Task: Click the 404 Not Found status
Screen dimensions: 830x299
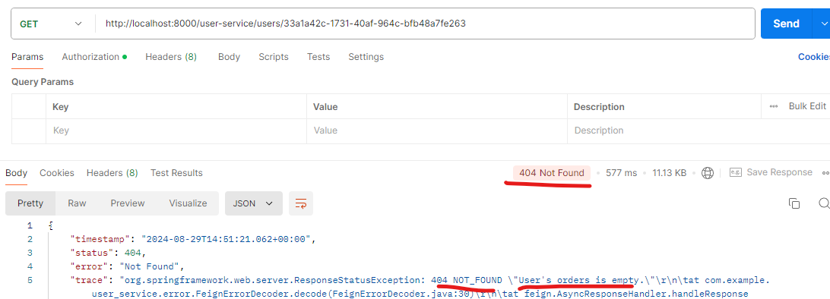Action: (552, 173)
